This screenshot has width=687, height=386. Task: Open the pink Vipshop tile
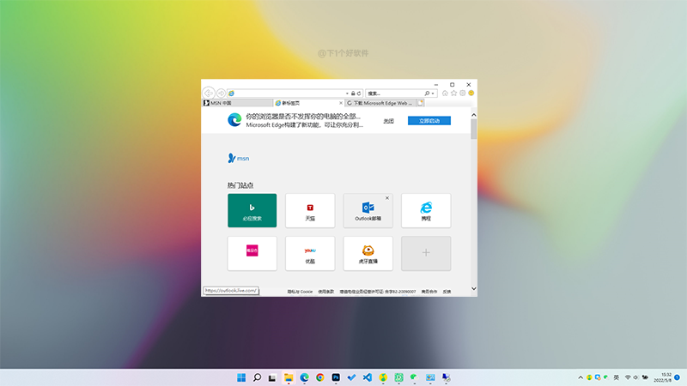pyautogui.click(x=252, y=253)
